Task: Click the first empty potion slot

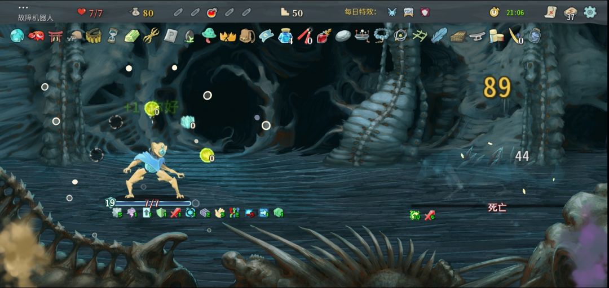Action: (x=178, y=12)
